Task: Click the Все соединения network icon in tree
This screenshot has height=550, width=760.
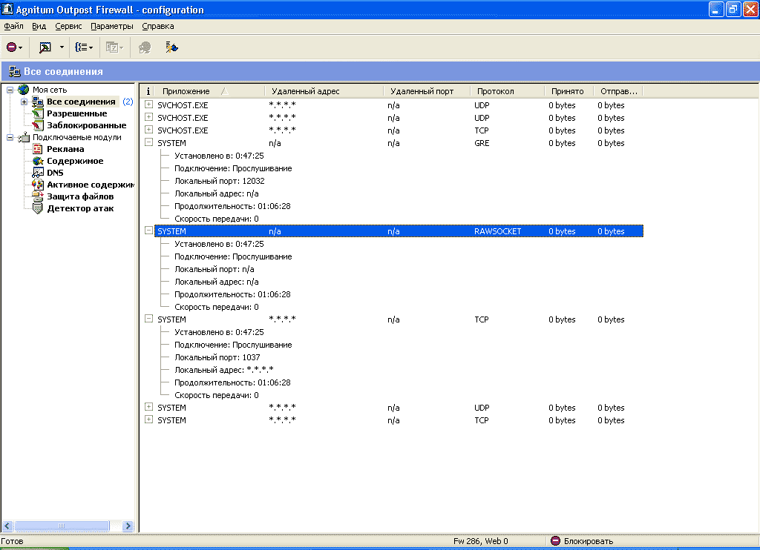Action: point(38,102)
